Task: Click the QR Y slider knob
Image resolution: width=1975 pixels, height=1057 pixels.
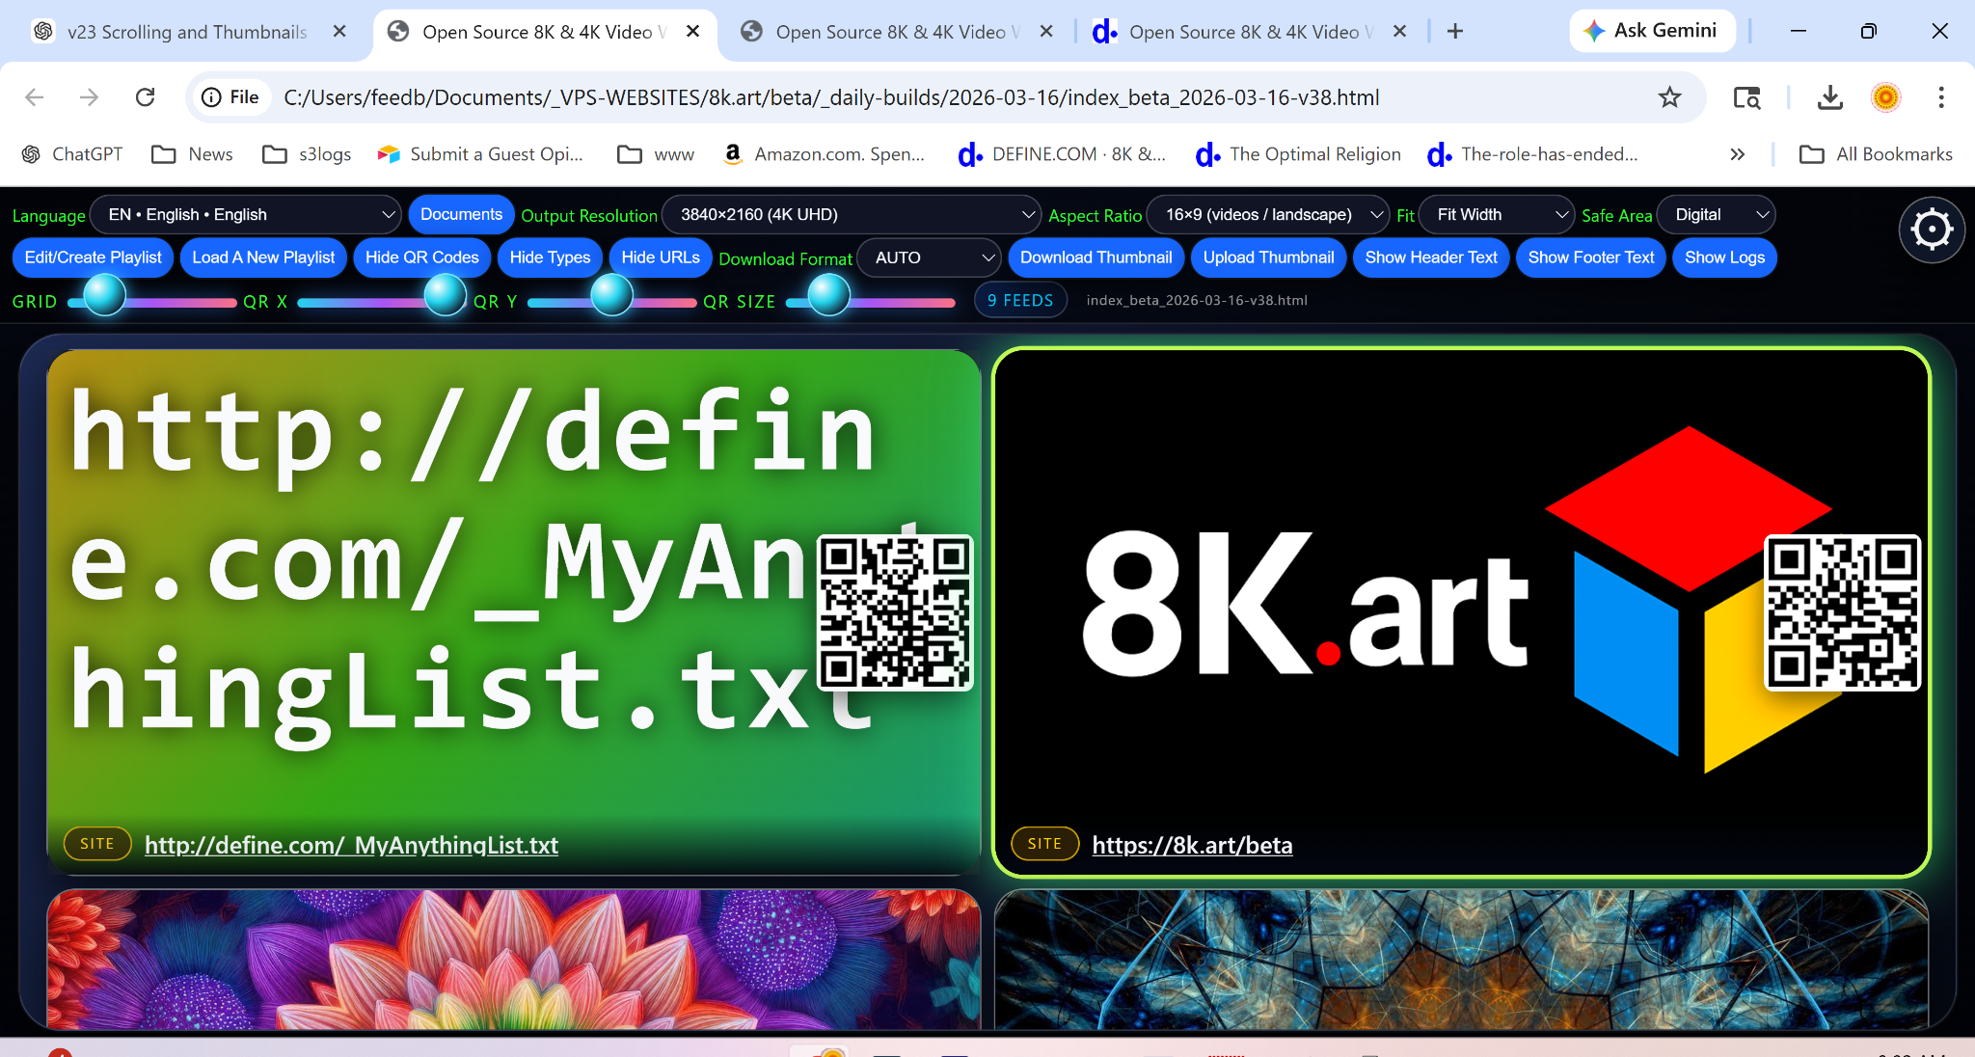Action: point(611,295)
